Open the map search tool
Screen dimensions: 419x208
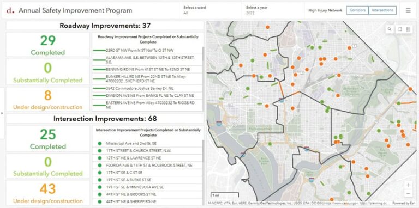pyautogui.click(x=390, y=29)
